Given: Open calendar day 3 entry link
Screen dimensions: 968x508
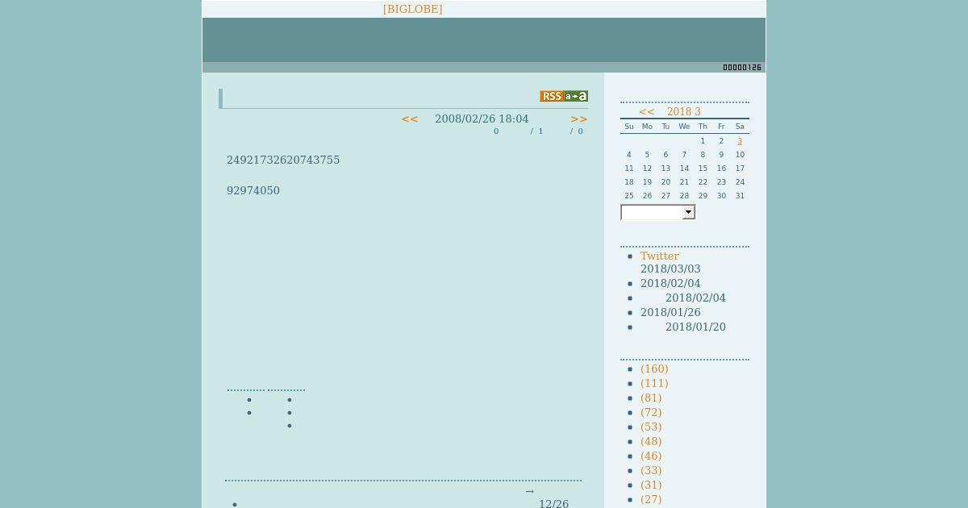Looking at the screenshot, I should 740,141.
